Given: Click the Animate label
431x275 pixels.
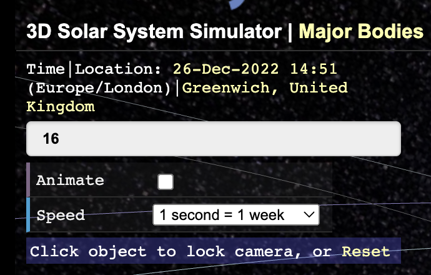Looking at the screenshot, I should [x=70, y=181].
